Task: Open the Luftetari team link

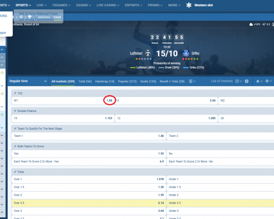Action: pyautogui.click(x=136, y=53)
